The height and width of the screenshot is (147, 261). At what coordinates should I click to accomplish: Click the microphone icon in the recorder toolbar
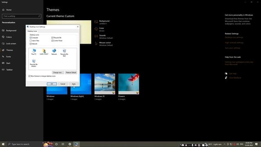point(192,145)
